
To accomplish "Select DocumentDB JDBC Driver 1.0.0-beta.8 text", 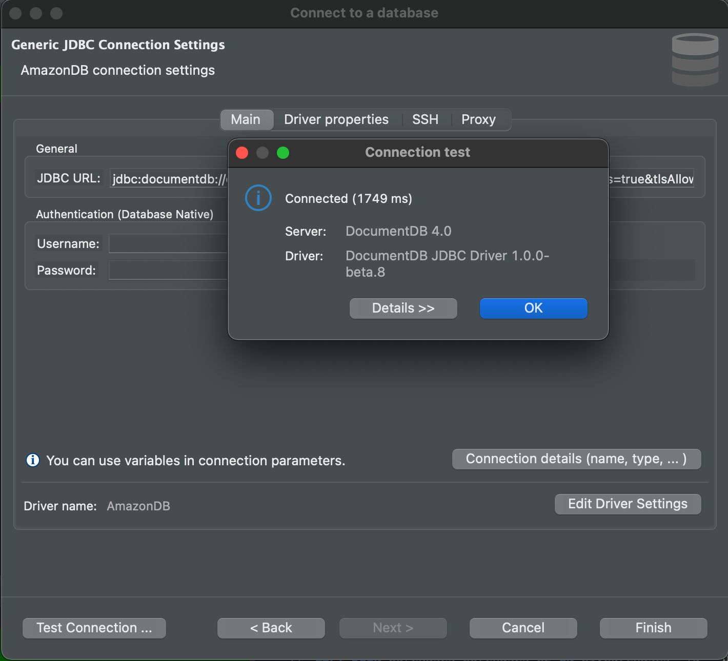I will pyautogui.click(x=447, y=264).
